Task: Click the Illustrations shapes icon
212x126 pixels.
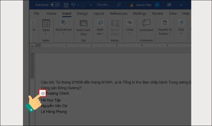Action: pyautogui.click(x=64, y=23)
